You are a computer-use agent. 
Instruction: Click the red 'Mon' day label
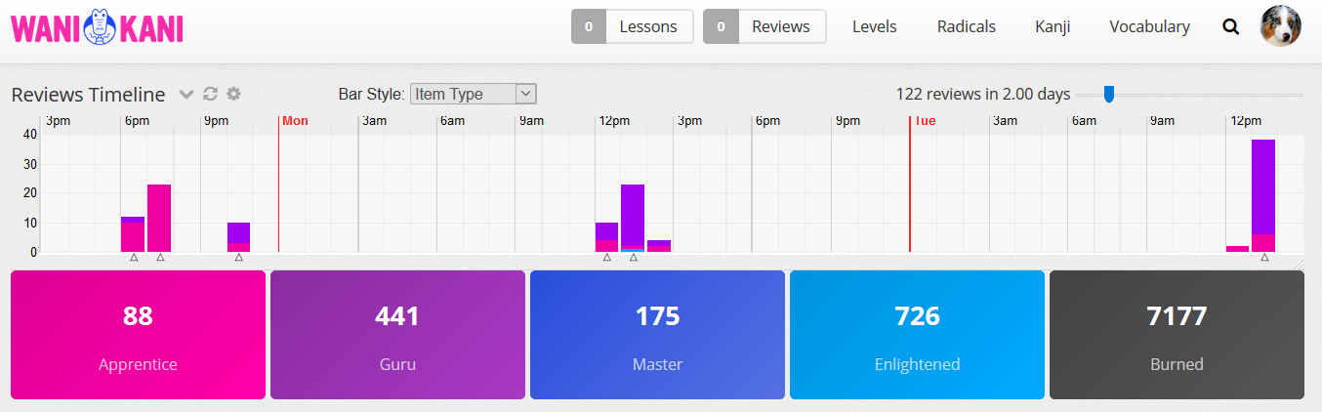pyautogui.click(x=295, y=121)
